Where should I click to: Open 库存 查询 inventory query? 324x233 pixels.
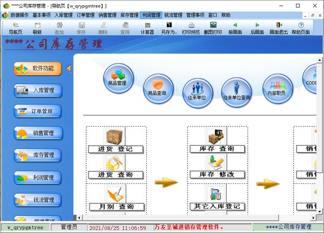coord(217,142)
